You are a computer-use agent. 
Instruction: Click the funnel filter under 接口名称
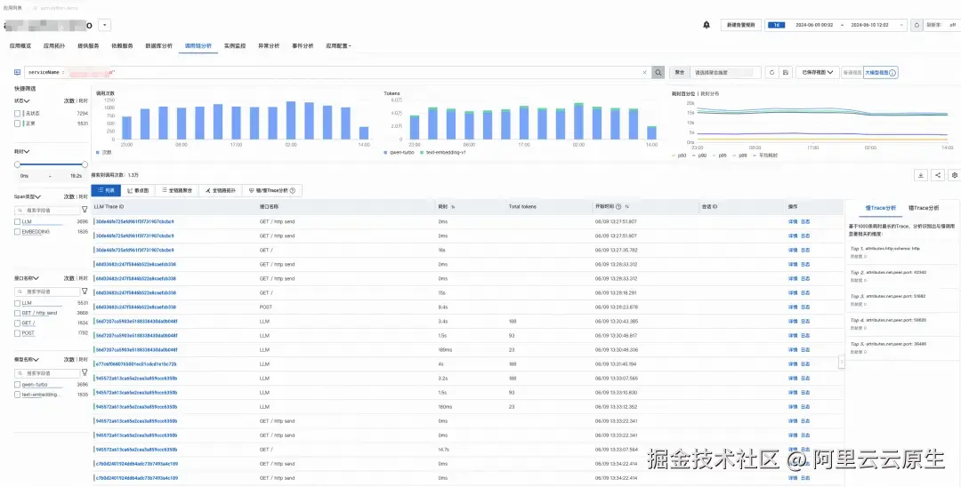click(85, 291)
